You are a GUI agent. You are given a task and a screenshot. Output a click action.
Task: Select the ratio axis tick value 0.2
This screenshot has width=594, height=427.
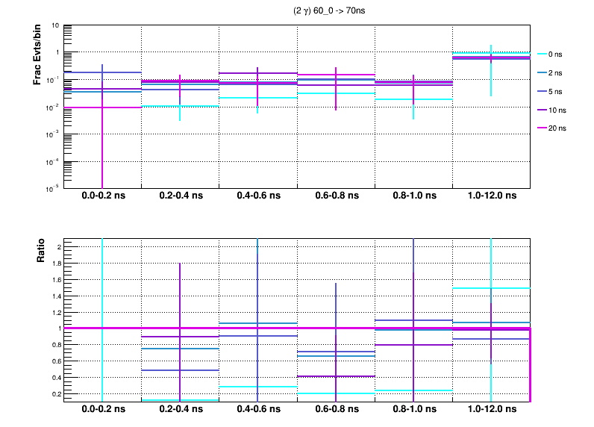54,393
